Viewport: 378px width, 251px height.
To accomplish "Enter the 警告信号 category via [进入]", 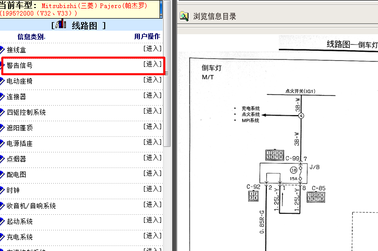I will (153, 64).
